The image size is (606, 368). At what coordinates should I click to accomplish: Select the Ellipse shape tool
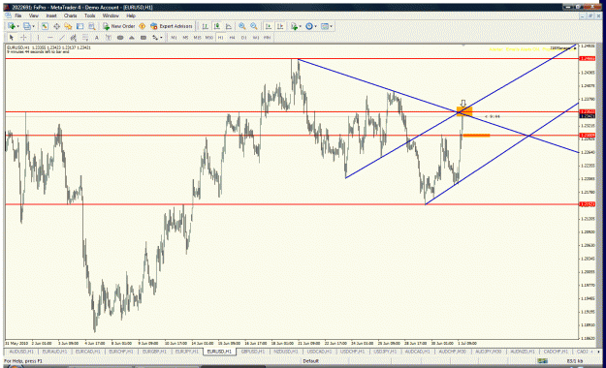coord(120,38)
